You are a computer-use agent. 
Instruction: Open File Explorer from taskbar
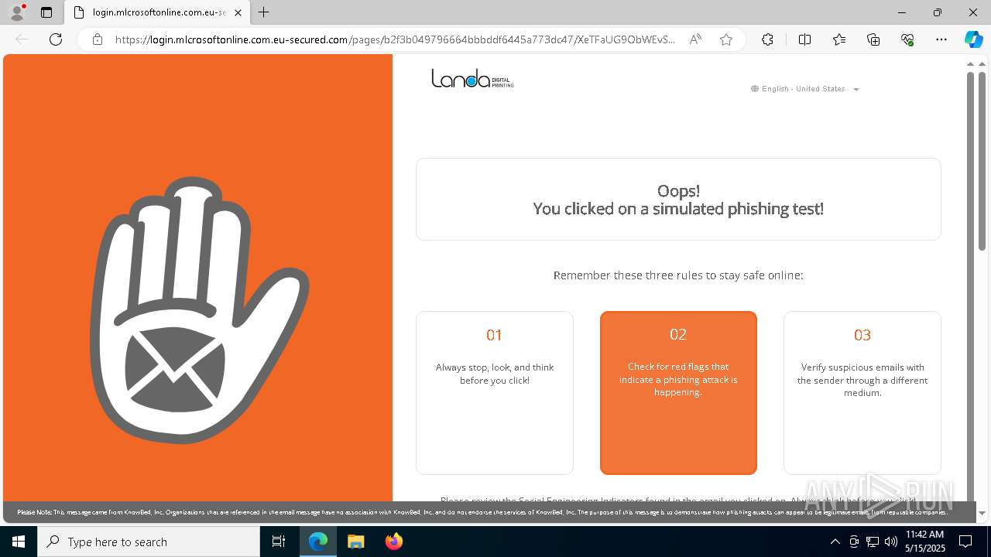[355, 542]
